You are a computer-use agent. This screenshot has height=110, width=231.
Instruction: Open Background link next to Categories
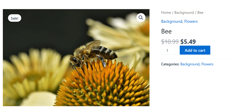click(190, 64)
